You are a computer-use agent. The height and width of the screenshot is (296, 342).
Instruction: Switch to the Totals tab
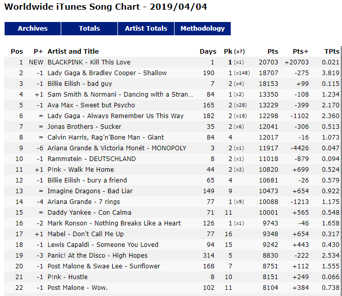tap(89, 29)
